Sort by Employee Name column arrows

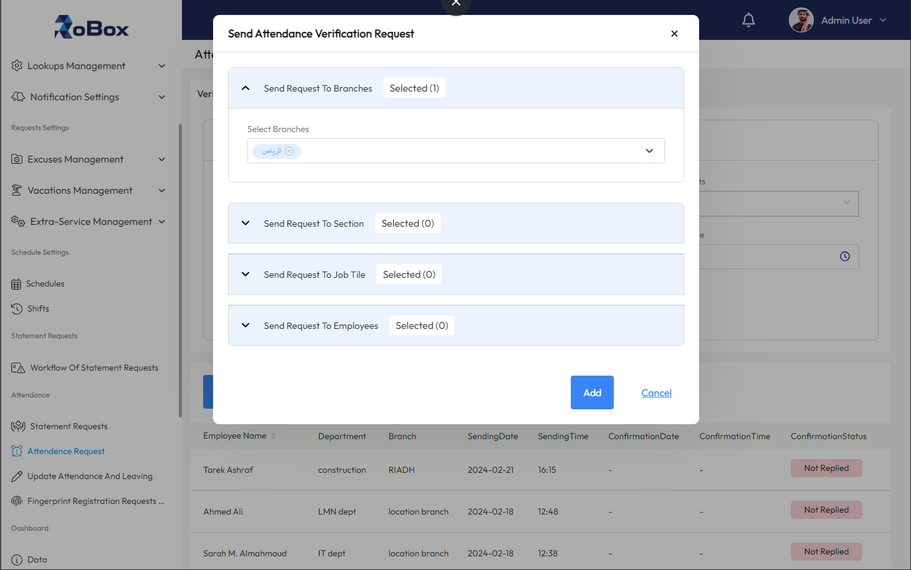[274, 436]
